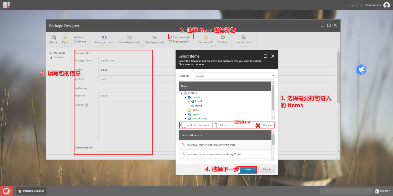Expand the Layout tree node
393x196 pixels.
(185, 114)
